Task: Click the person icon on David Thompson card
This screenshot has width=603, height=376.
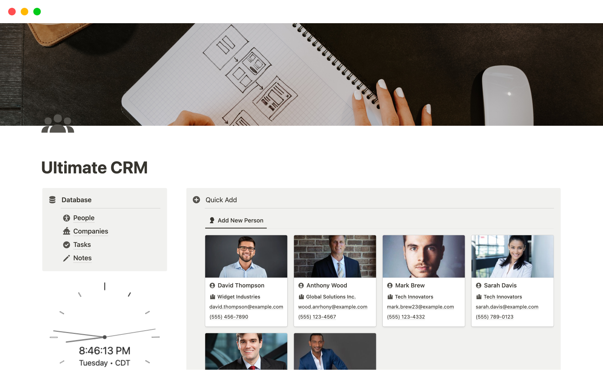Action: click(x=212, y=285)
